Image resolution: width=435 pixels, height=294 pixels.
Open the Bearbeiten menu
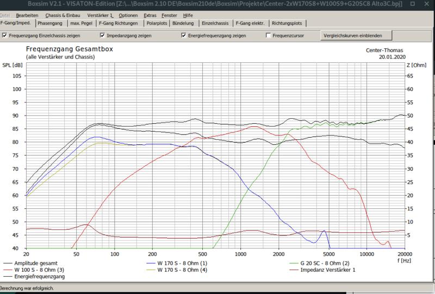[27, 15]
